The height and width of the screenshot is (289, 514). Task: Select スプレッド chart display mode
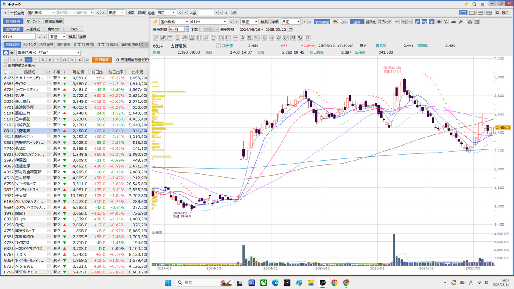(385, 22)
